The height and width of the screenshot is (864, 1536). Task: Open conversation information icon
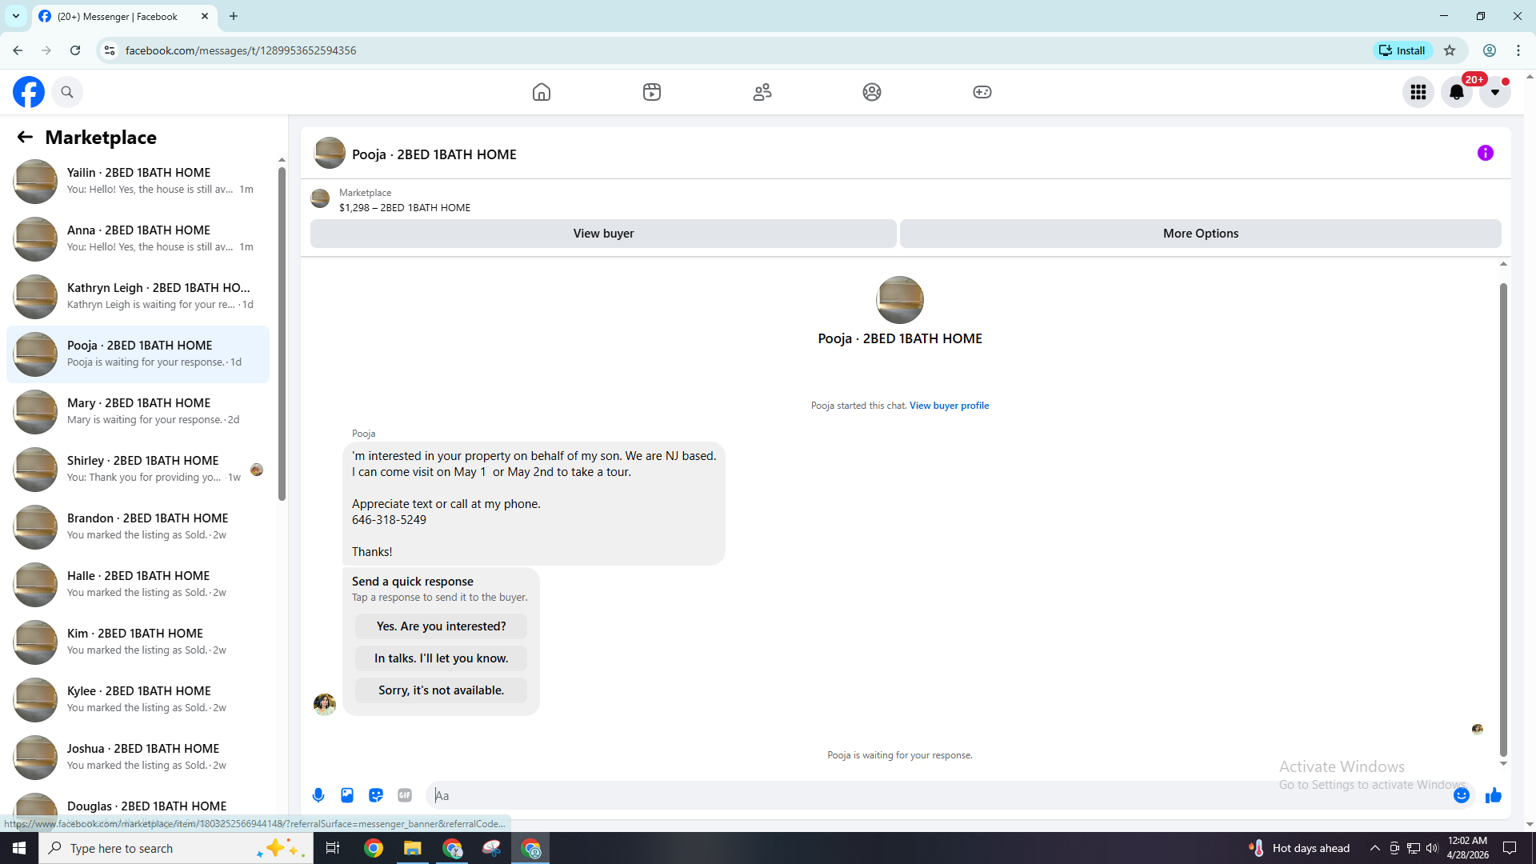tap(1486, 153)
